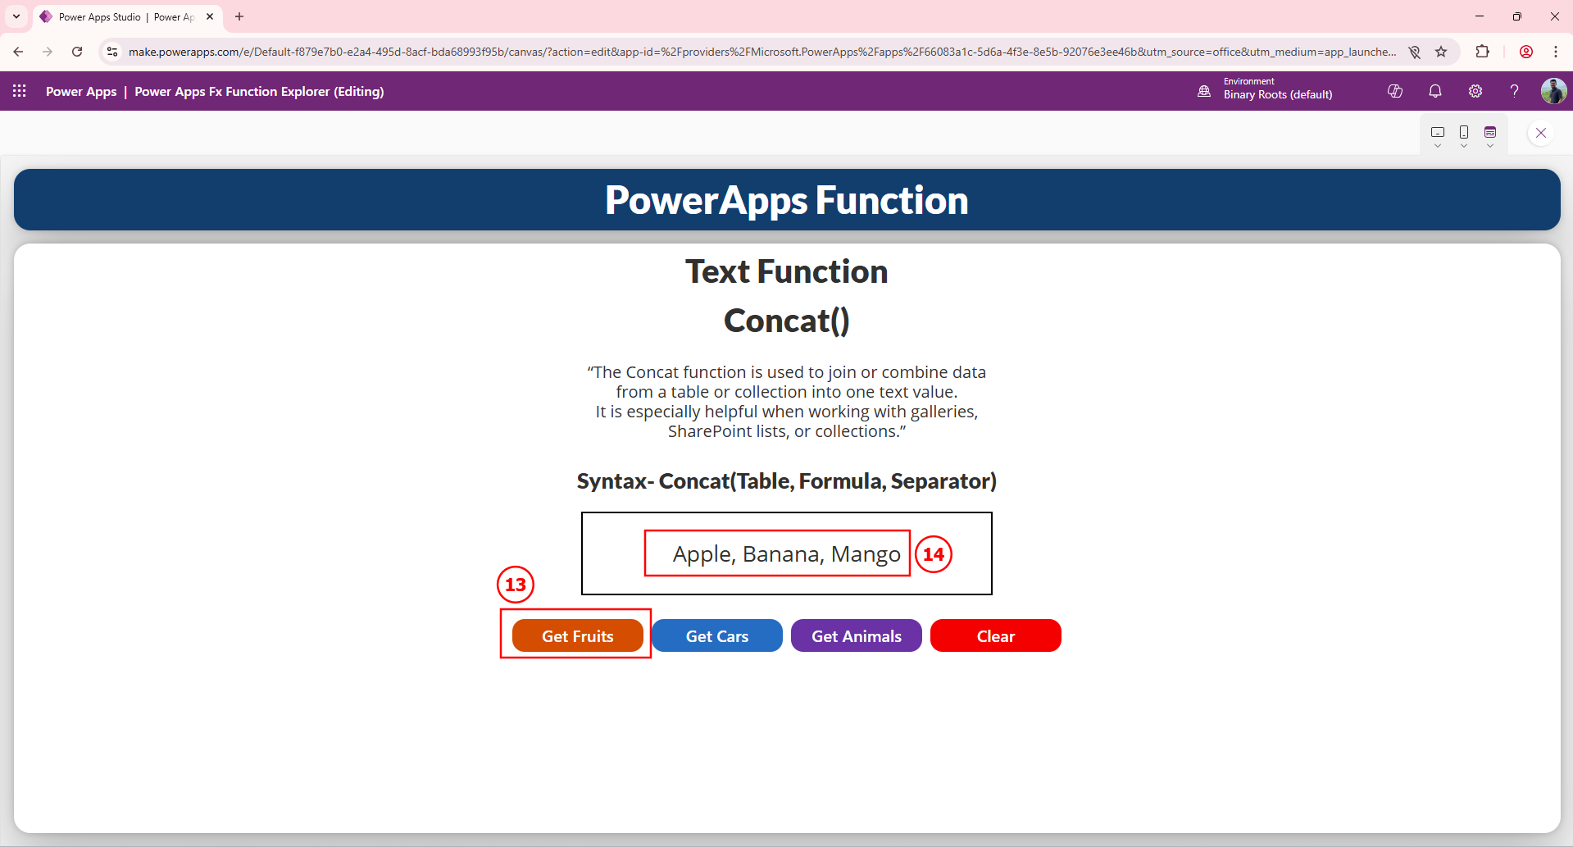Go back in browser history
Image resolution: width=1573 pixels, height=847 pixels.
(18, 52)
